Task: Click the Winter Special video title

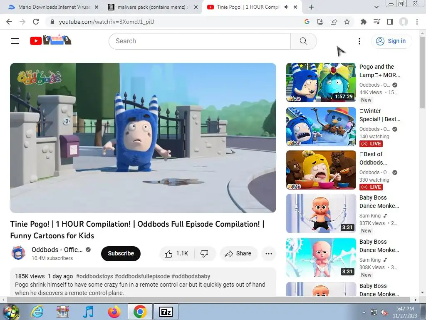Action: [x=379, y=115]
